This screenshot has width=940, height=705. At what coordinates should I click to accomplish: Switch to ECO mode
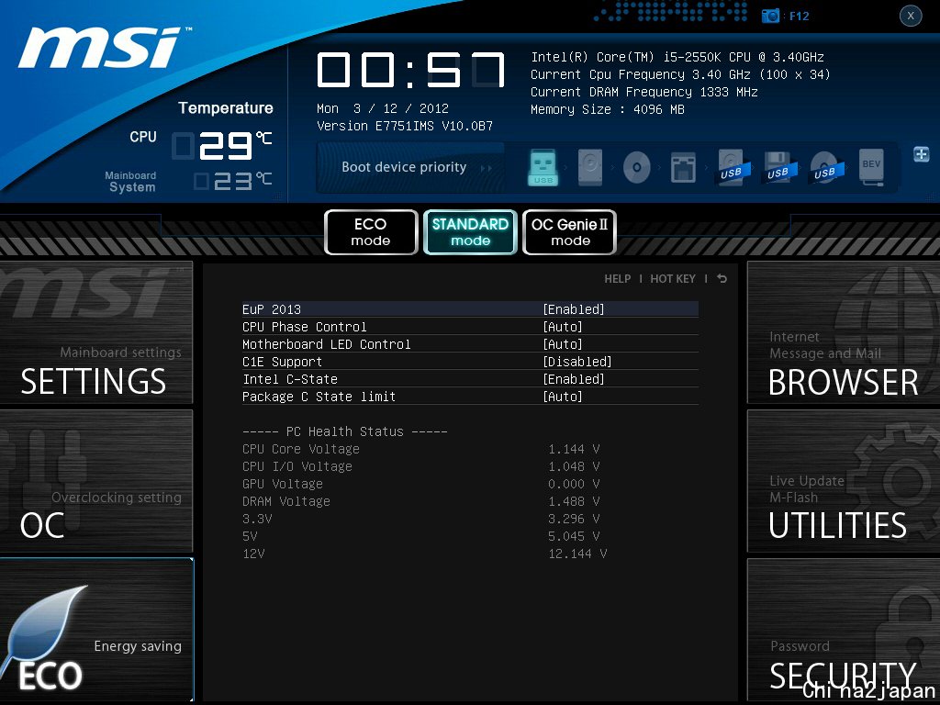click(x=371, y=232)
